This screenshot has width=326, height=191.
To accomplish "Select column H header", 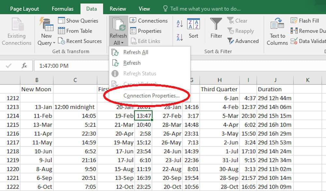I will [219, 80].
